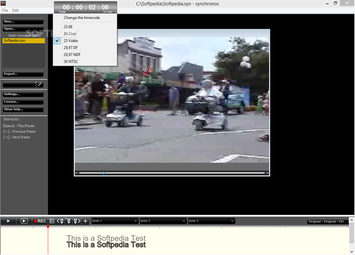
Task: Add a marker with +M
Action: 68,221
